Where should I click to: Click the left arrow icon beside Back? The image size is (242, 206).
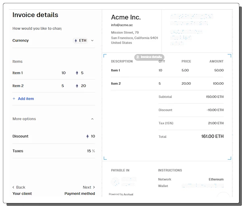pyautogui.click(x=14, y=187)
